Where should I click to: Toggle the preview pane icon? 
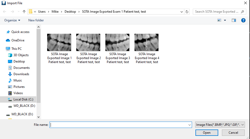234,20
